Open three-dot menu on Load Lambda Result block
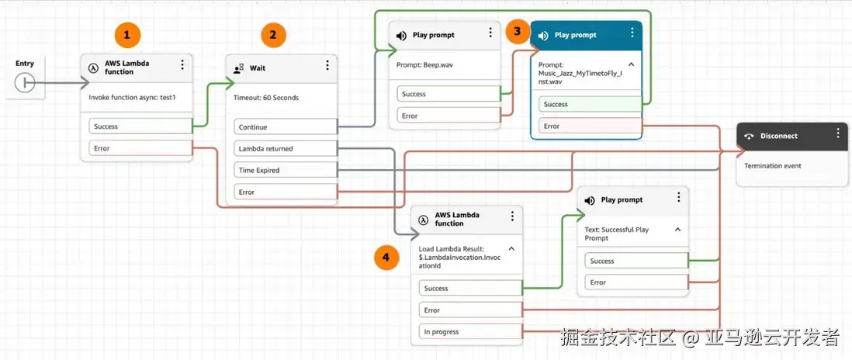The image size is (852, 360). click(512, 216)
